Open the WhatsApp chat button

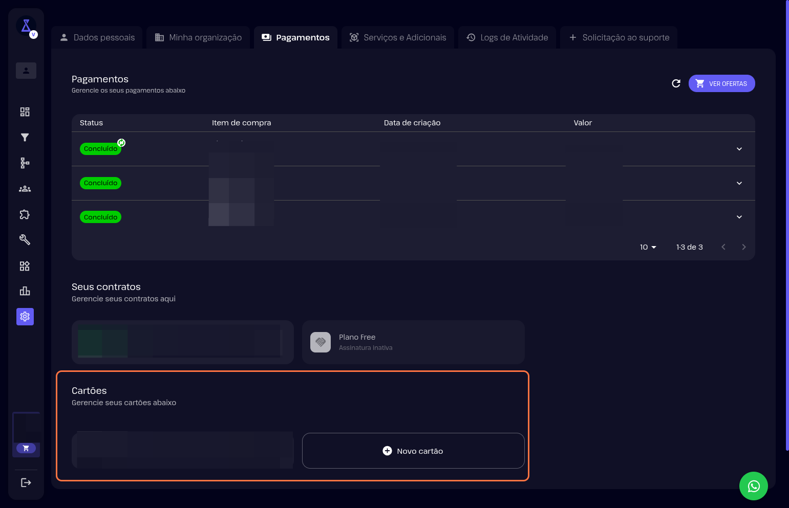753,486
